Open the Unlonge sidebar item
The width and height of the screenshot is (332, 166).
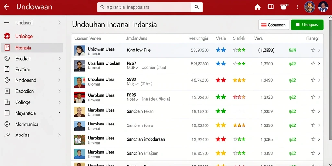click(24, 36)
